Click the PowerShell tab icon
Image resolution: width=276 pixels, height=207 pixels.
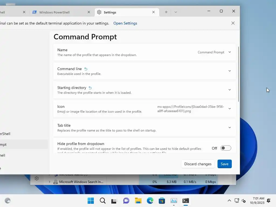coord(34,12)
